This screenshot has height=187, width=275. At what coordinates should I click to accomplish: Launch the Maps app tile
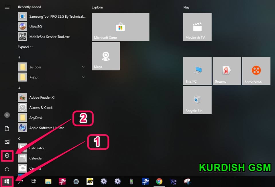click(x=106, y=56)
